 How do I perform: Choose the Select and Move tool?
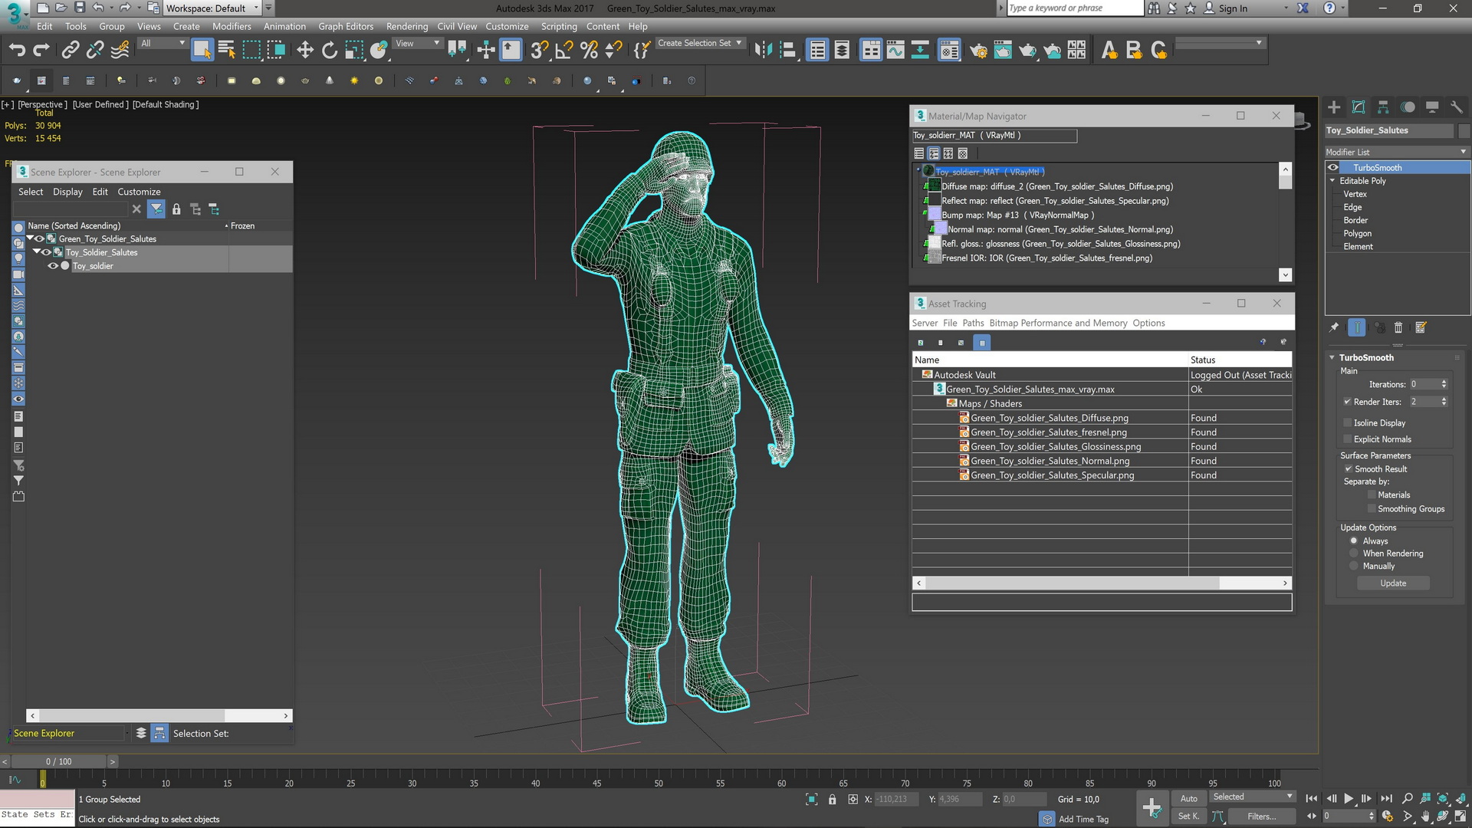[x=304, y=50]
